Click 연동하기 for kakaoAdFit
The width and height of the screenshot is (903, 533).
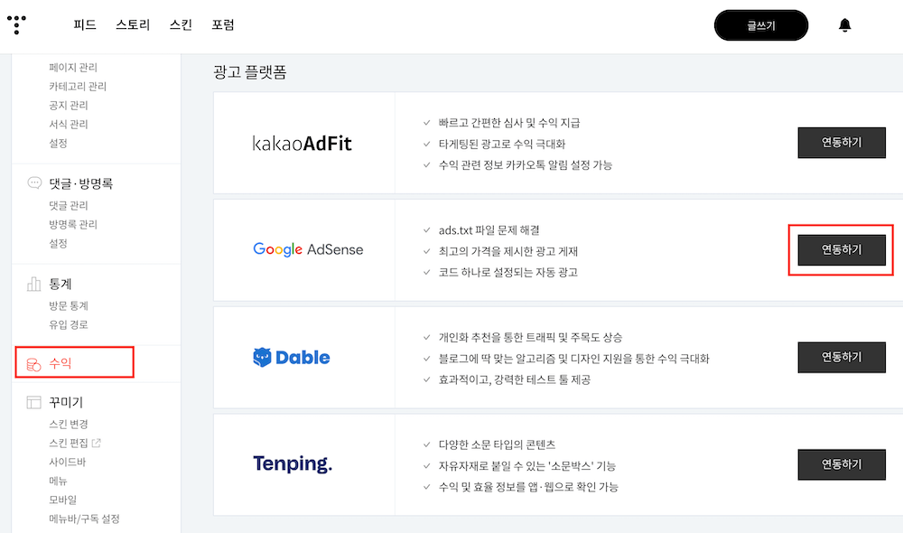click(842, 143)
